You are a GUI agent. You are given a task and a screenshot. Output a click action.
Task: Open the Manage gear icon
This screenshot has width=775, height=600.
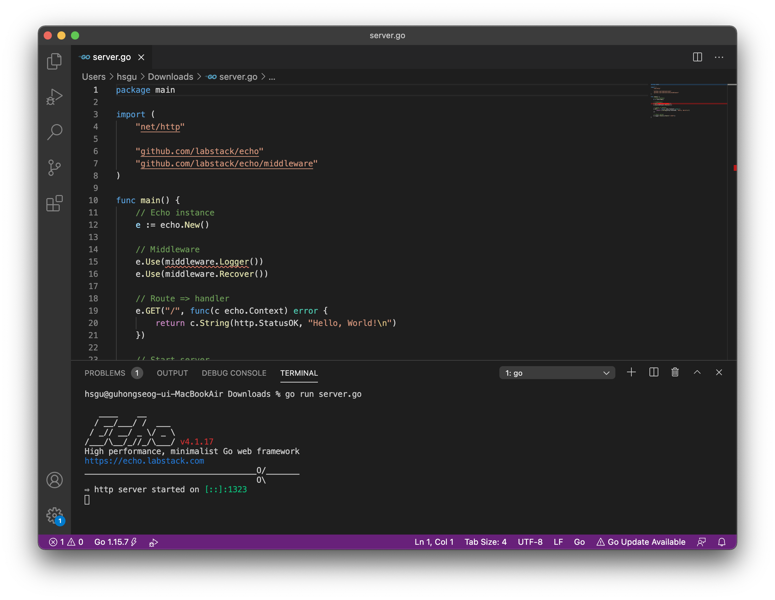pos(54,515)
